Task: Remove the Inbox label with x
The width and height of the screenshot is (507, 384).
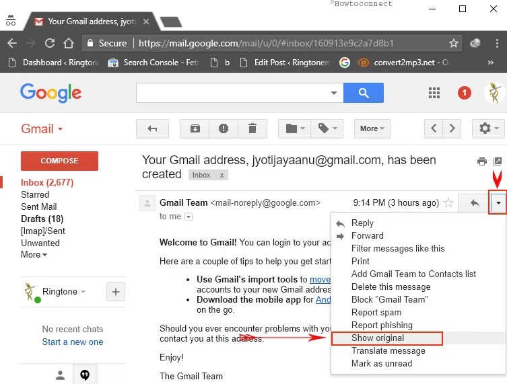Action: pos(222,175)
